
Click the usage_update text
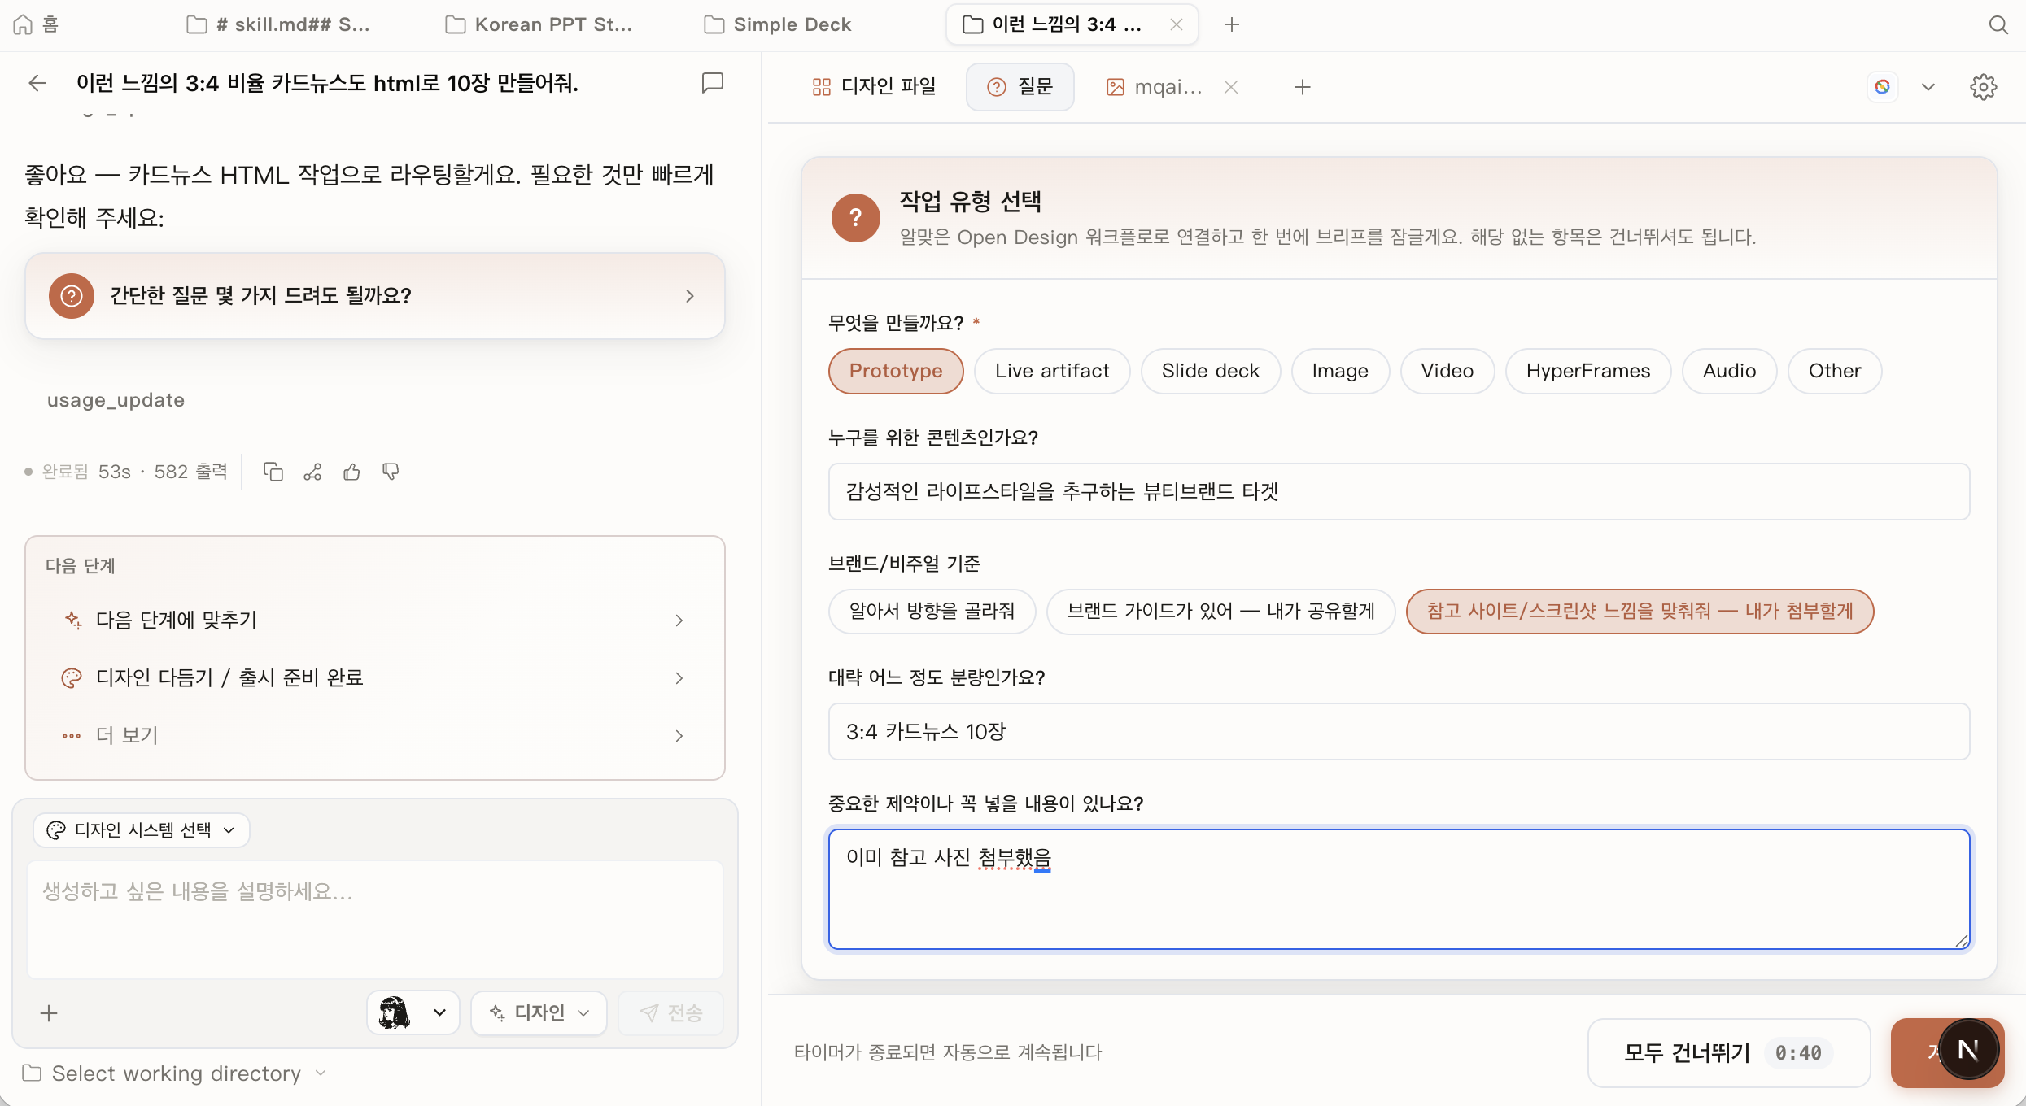pos(116,399)
